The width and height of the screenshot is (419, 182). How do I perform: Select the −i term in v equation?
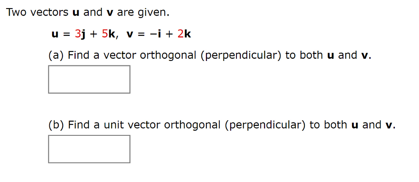point(156,34)
